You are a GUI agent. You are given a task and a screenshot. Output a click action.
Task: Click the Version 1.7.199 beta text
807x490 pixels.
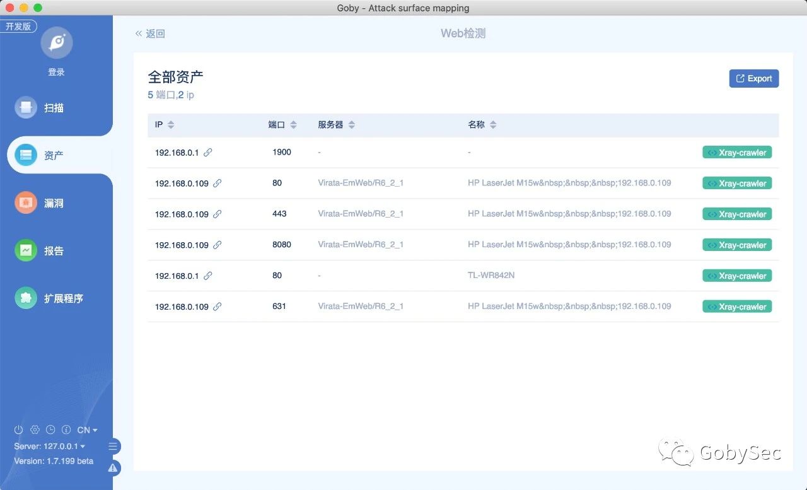click(54, 461)
